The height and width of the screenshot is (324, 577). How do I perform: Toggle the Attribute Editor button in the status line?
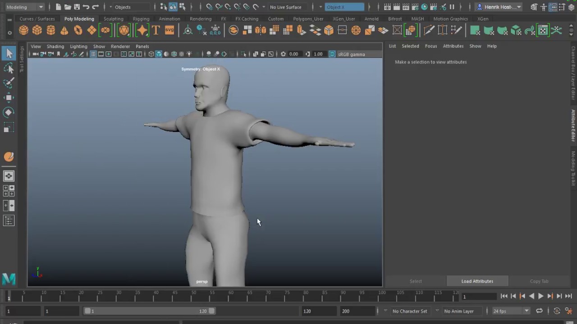coord(553,7)
